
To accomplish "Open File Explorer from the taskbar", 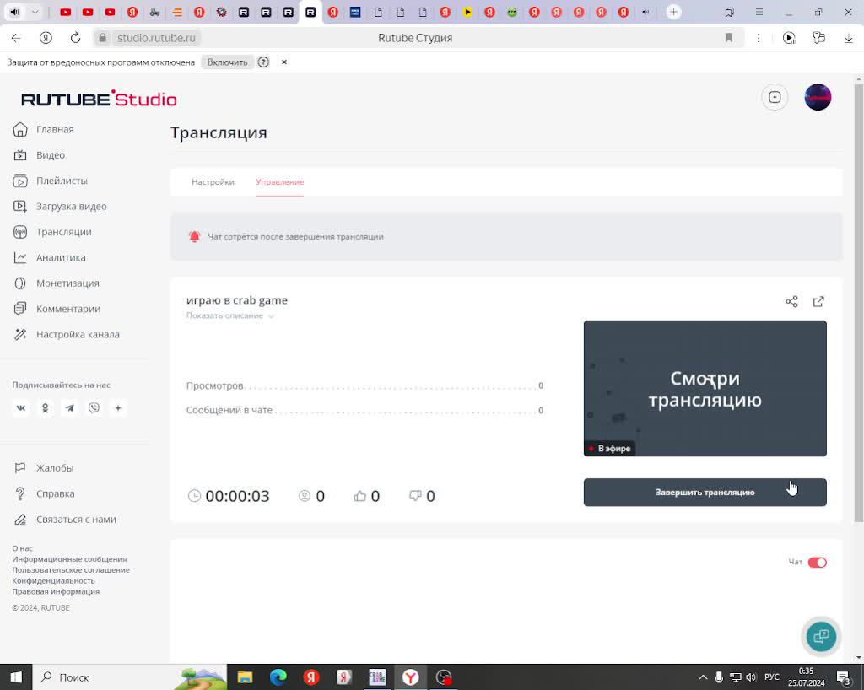I will click(x=245, y=677).
